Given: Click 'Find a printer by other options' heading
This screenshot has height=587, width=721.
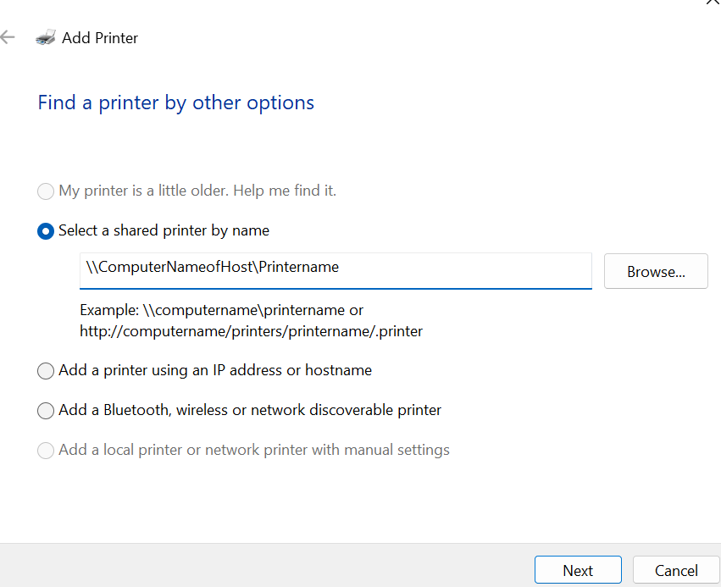Looking at the screenshot, I should point(175,102).
